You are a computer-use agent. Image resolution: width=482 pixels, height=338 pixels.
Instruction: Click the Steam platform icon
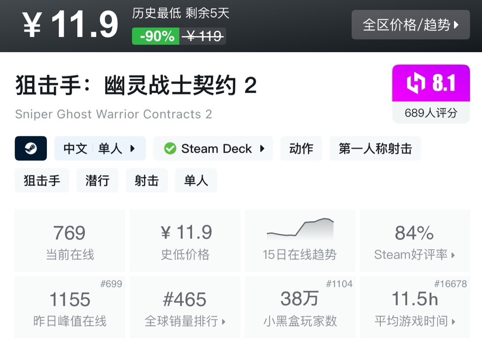click(31, 148)
